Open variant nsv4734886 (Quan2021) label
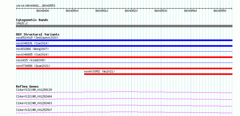Viewport: 240px width, 116px height. [33, 66]
